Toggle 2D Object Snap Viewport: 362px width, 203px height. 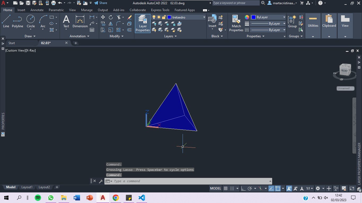278,188
